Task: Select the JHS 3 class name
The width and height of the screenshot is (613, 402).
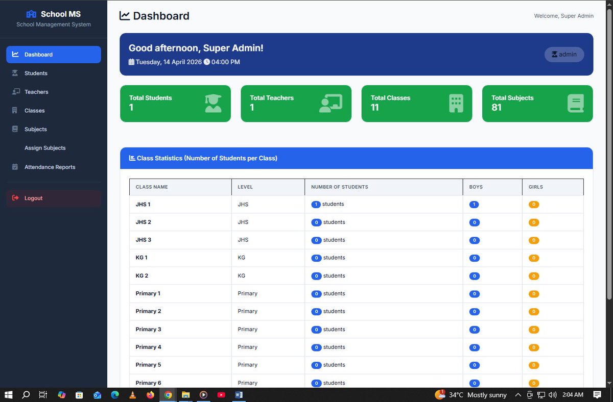Action: click(144, 240)
